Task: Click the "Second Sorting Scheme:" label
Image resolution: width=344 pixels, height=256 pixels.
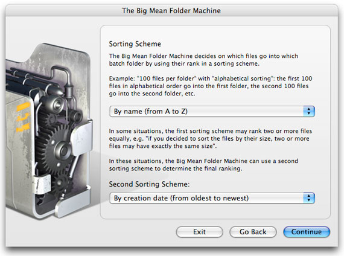Action: [x=149, y=184]
